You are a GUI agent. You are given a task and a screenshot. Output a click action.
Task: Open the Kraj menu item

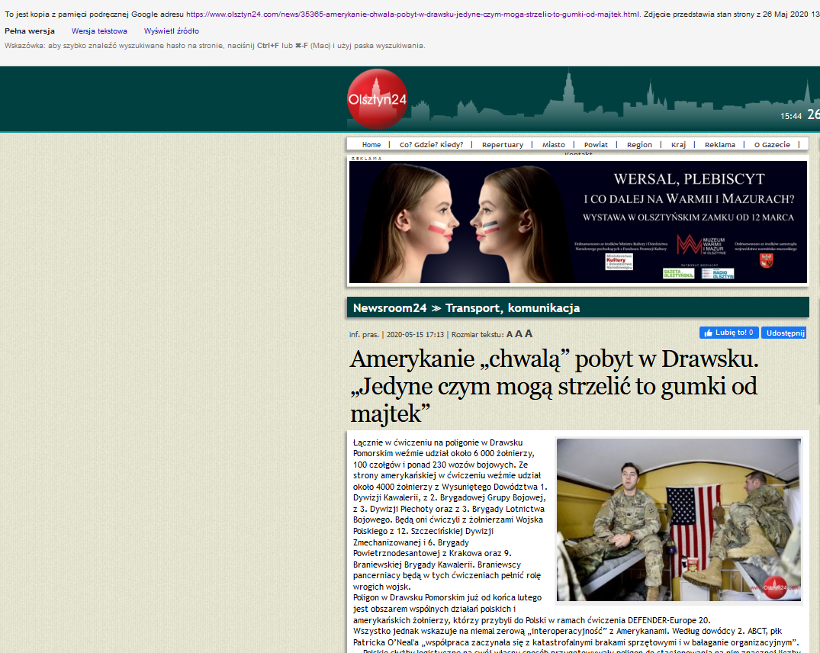[678, 145]
